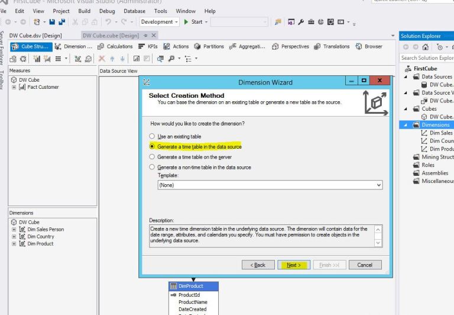
Task: Click the Move Up arrow icon
Action: pos(112,59)
